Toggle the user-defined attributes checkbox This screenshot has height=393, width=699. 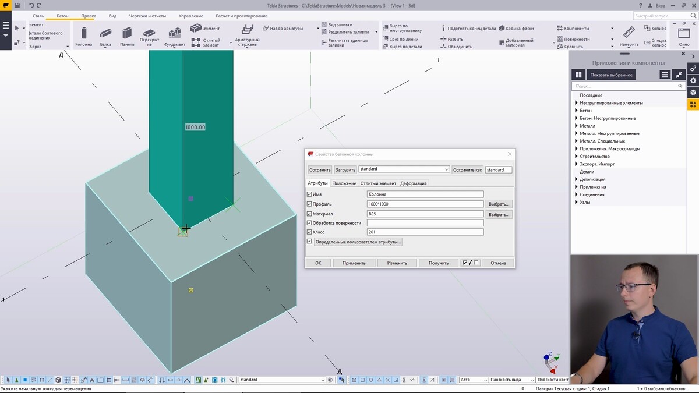click(x=309, y=241)
